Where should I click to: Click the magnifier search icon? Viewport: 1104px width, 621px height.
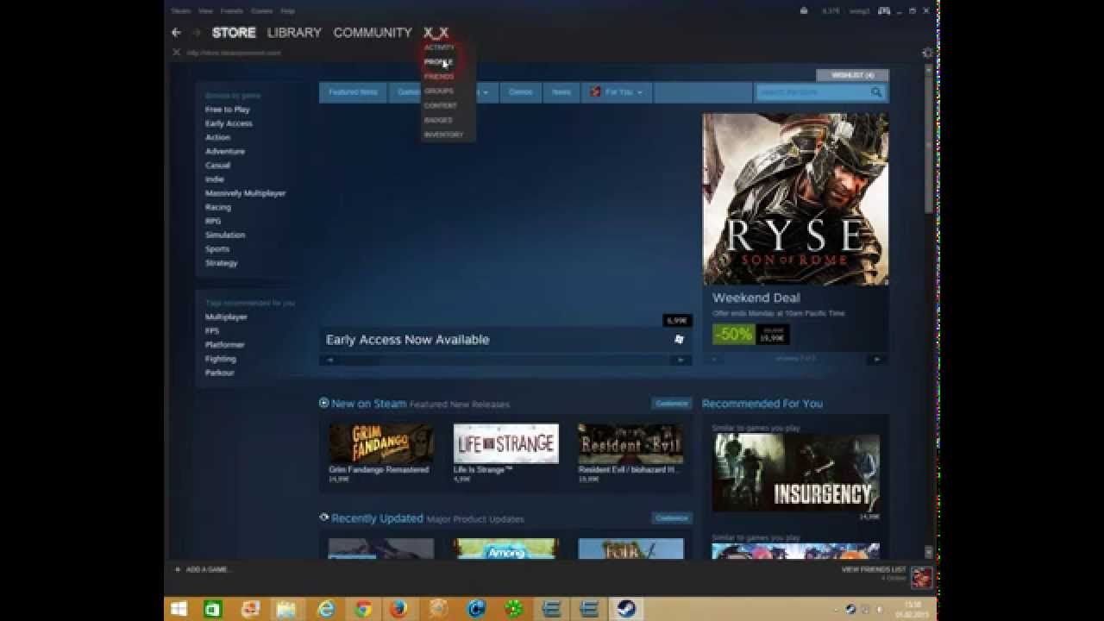[876, 92]
